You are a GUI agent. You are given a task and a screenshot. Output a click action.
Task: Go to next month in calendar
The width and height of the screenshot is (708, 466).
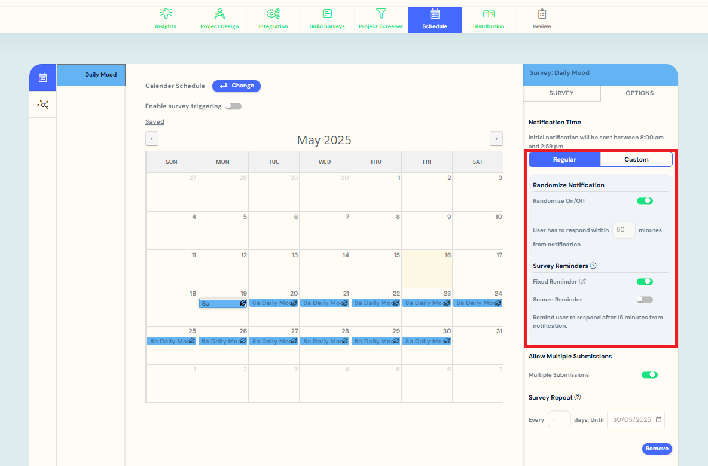pos(496,139)
